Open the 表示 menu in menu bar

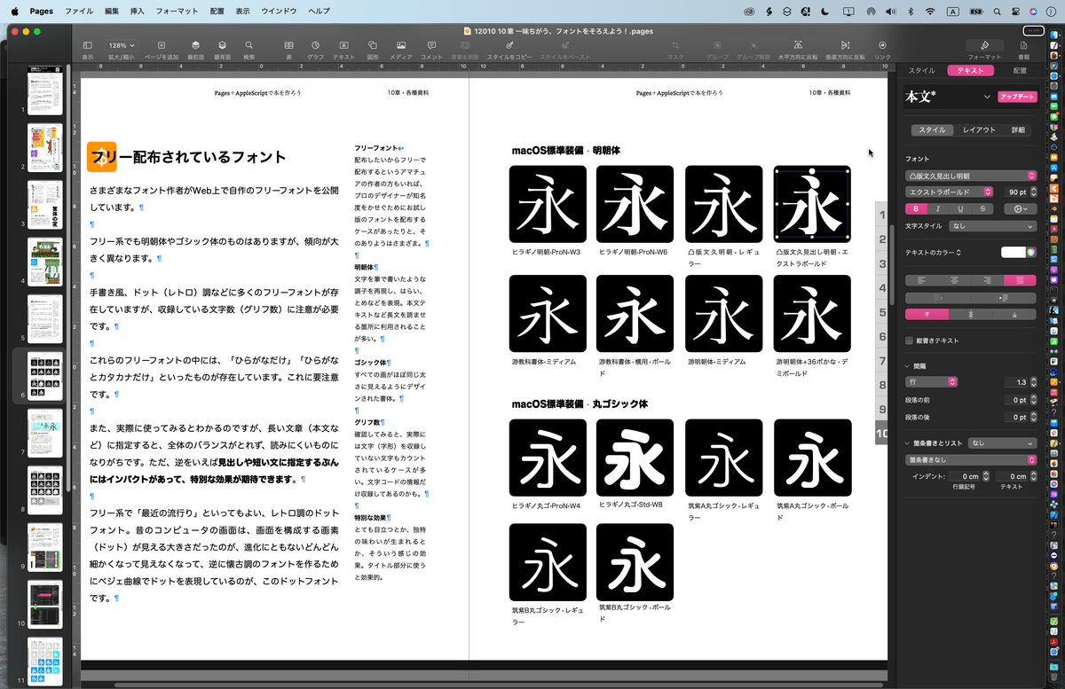click(x=243, y=12)
